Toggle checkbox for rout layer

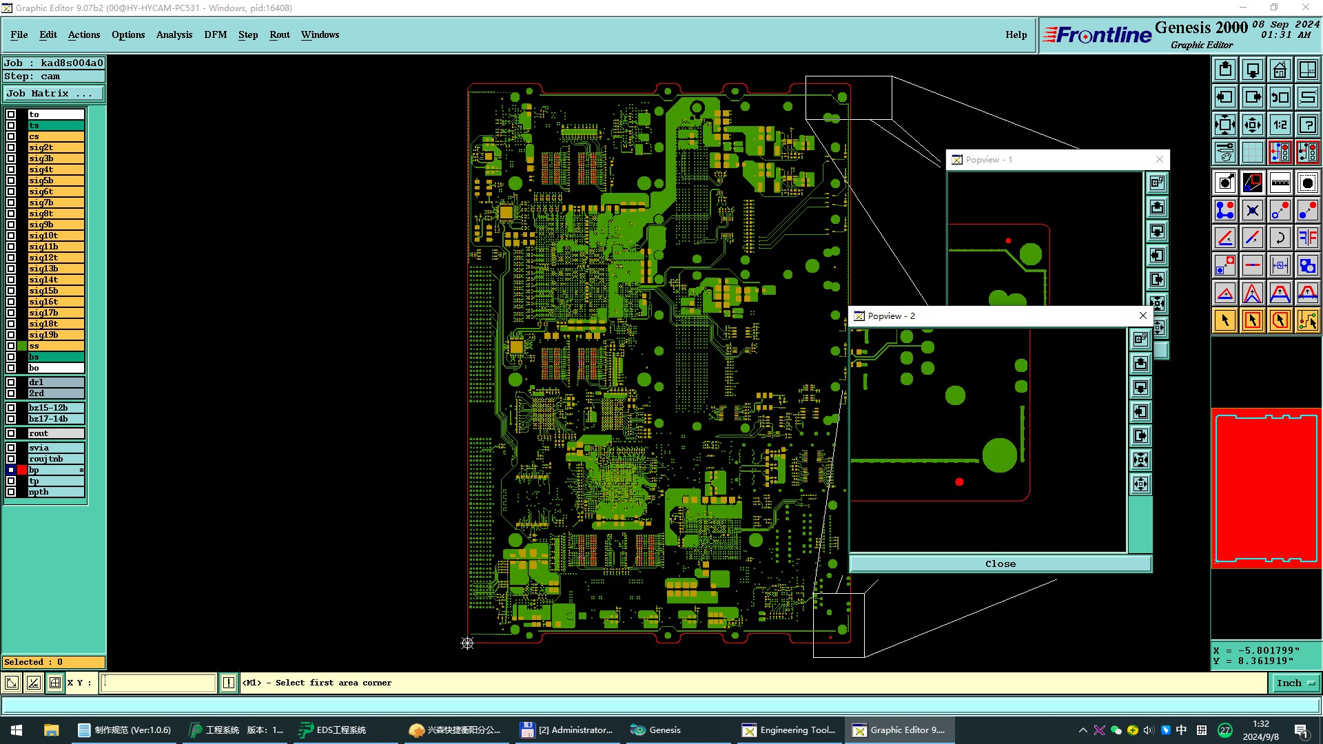pos(11,433)
